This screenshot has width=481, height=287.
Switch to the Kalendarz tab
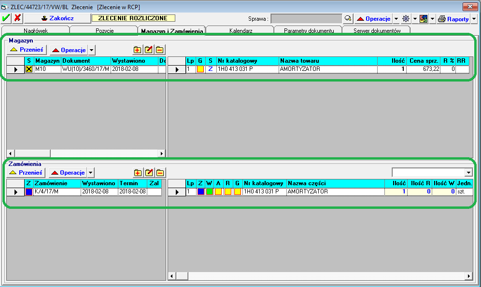pyautogui.click(x=240, y=30)
